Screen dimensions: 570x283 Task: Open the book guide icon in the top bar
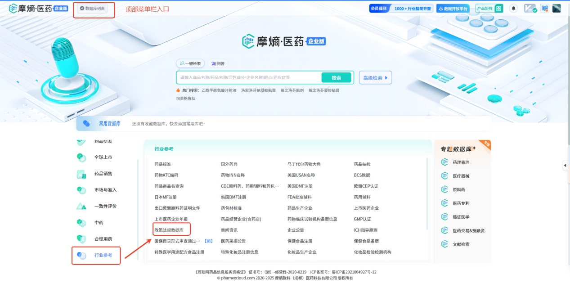coord(545,9)
